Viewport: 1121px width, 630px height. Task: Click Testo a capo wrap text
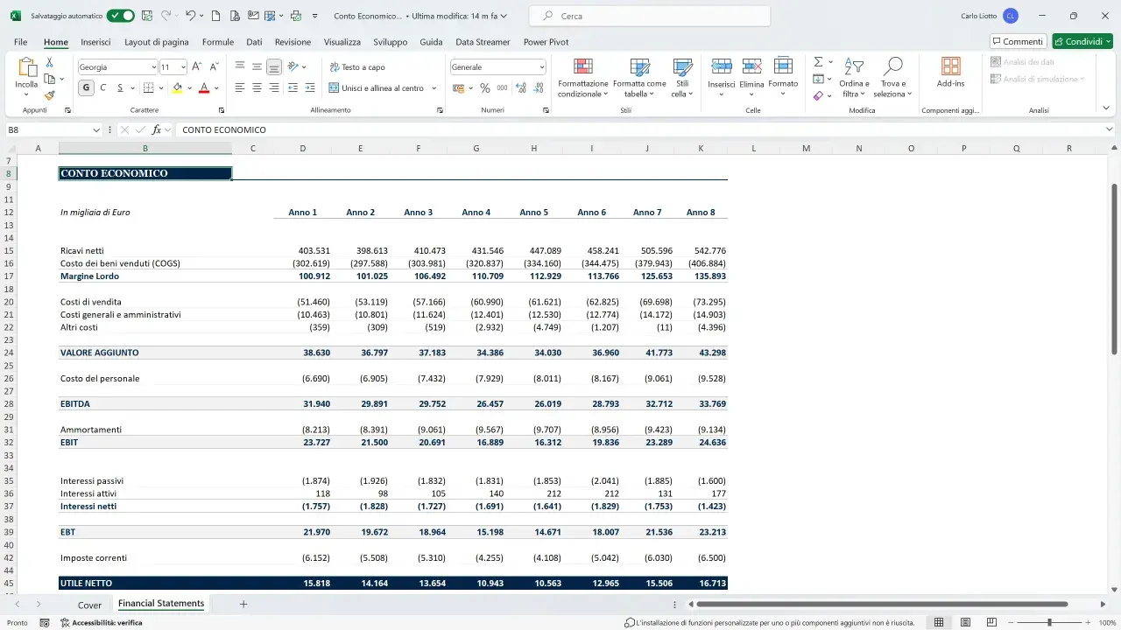click(356, 66)
